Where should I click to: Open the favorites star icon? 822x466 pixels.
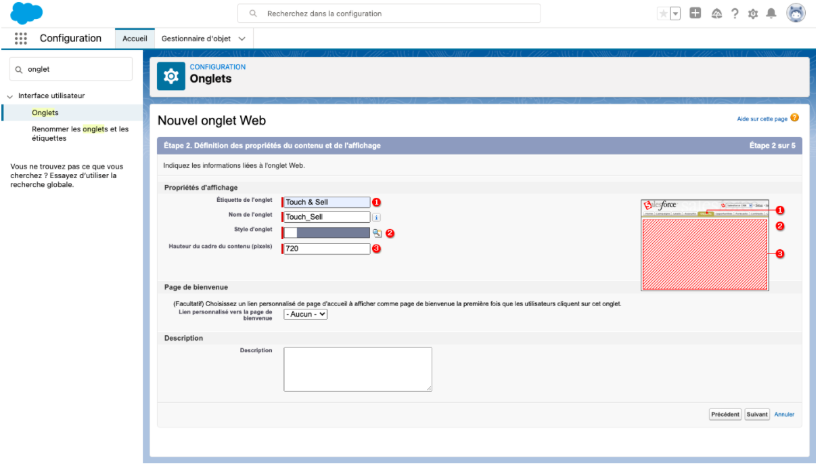663,14
